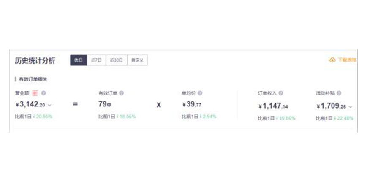Open help icon next to 活动补贴
Image resolution: width=367 pixels, height=182 pixels.
pos(339,93)
